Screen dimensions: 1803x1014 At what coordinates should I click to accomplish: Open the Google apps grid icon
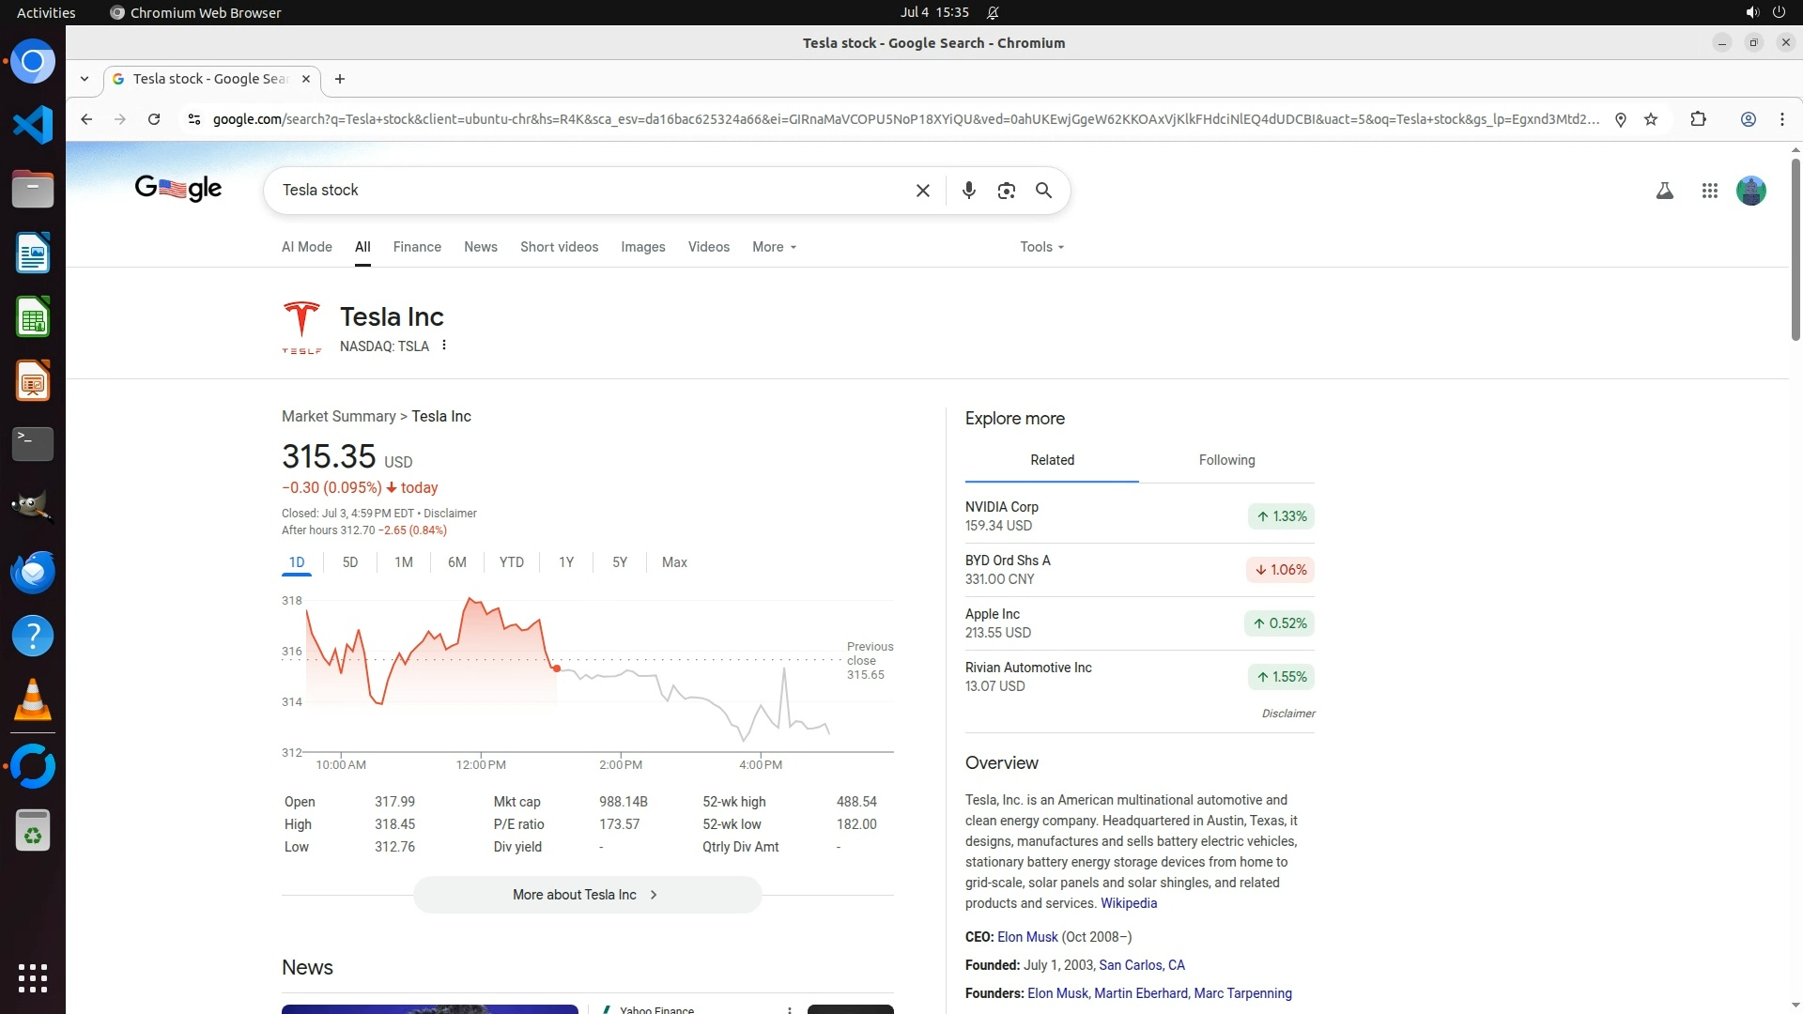point(1710,191)
